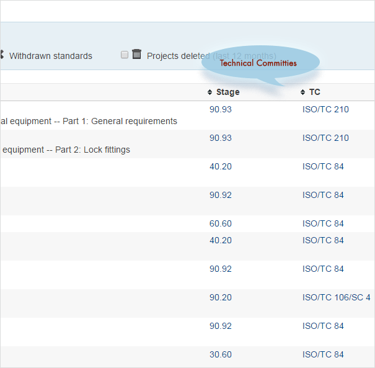375x368 pixels.
Task: Open stage 30.60 link
Action: point(221,354)
